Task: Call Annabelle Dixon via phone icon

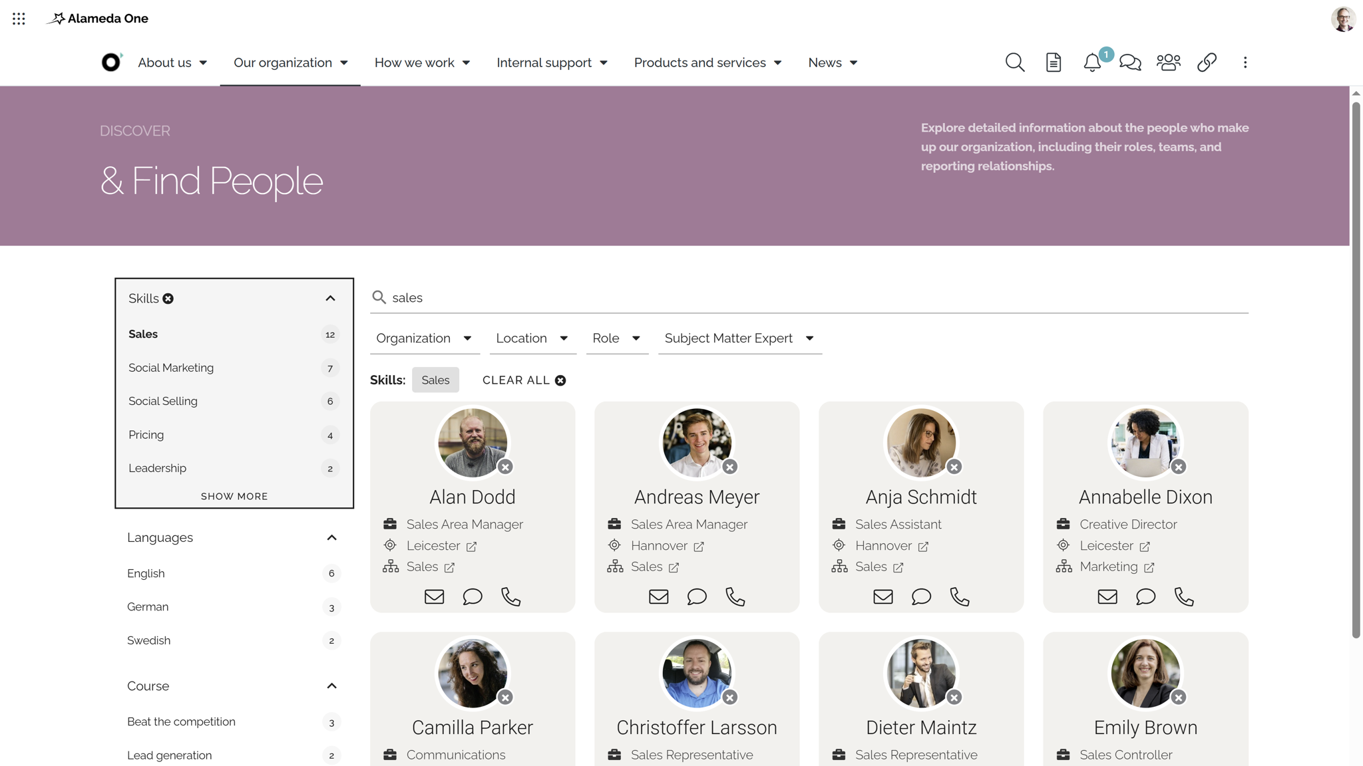Action: click(1184, 596)
